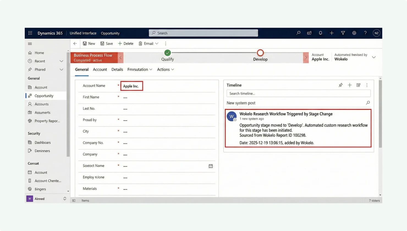Click the Delete button
Screen dimensions: 407x231
(126, 43)
